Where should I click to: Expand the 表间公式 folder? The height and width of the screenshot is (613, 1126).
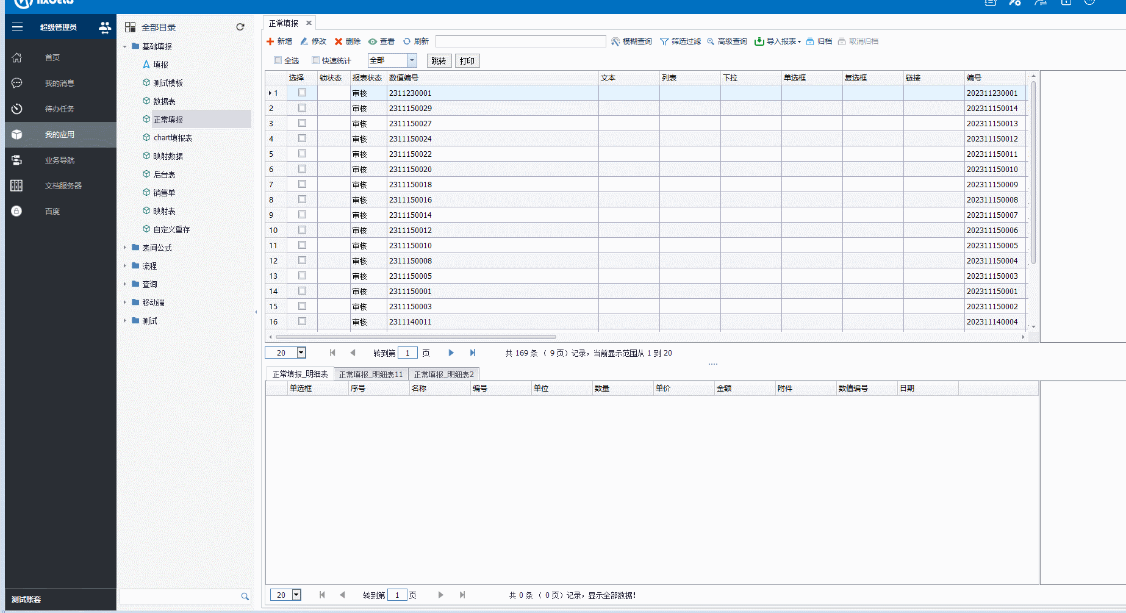click(125, 248)
